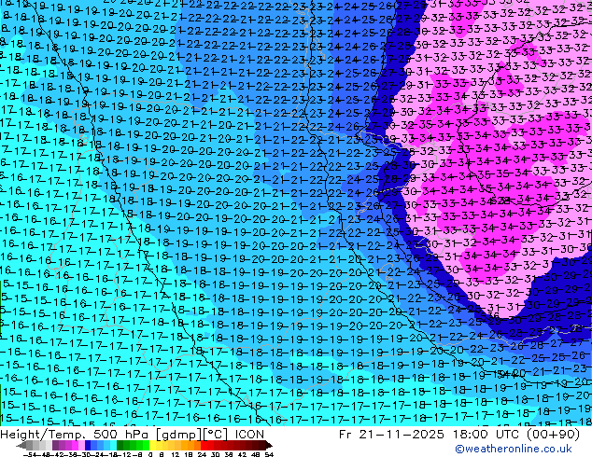This screenshot has width=592, height=457.
Task: Select the dark navy blue legend swatch
Action: [x=88, y=445]
